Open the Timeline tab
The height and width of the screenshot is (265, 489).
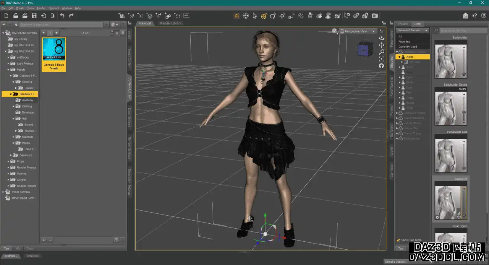click(x=32, y=256)
